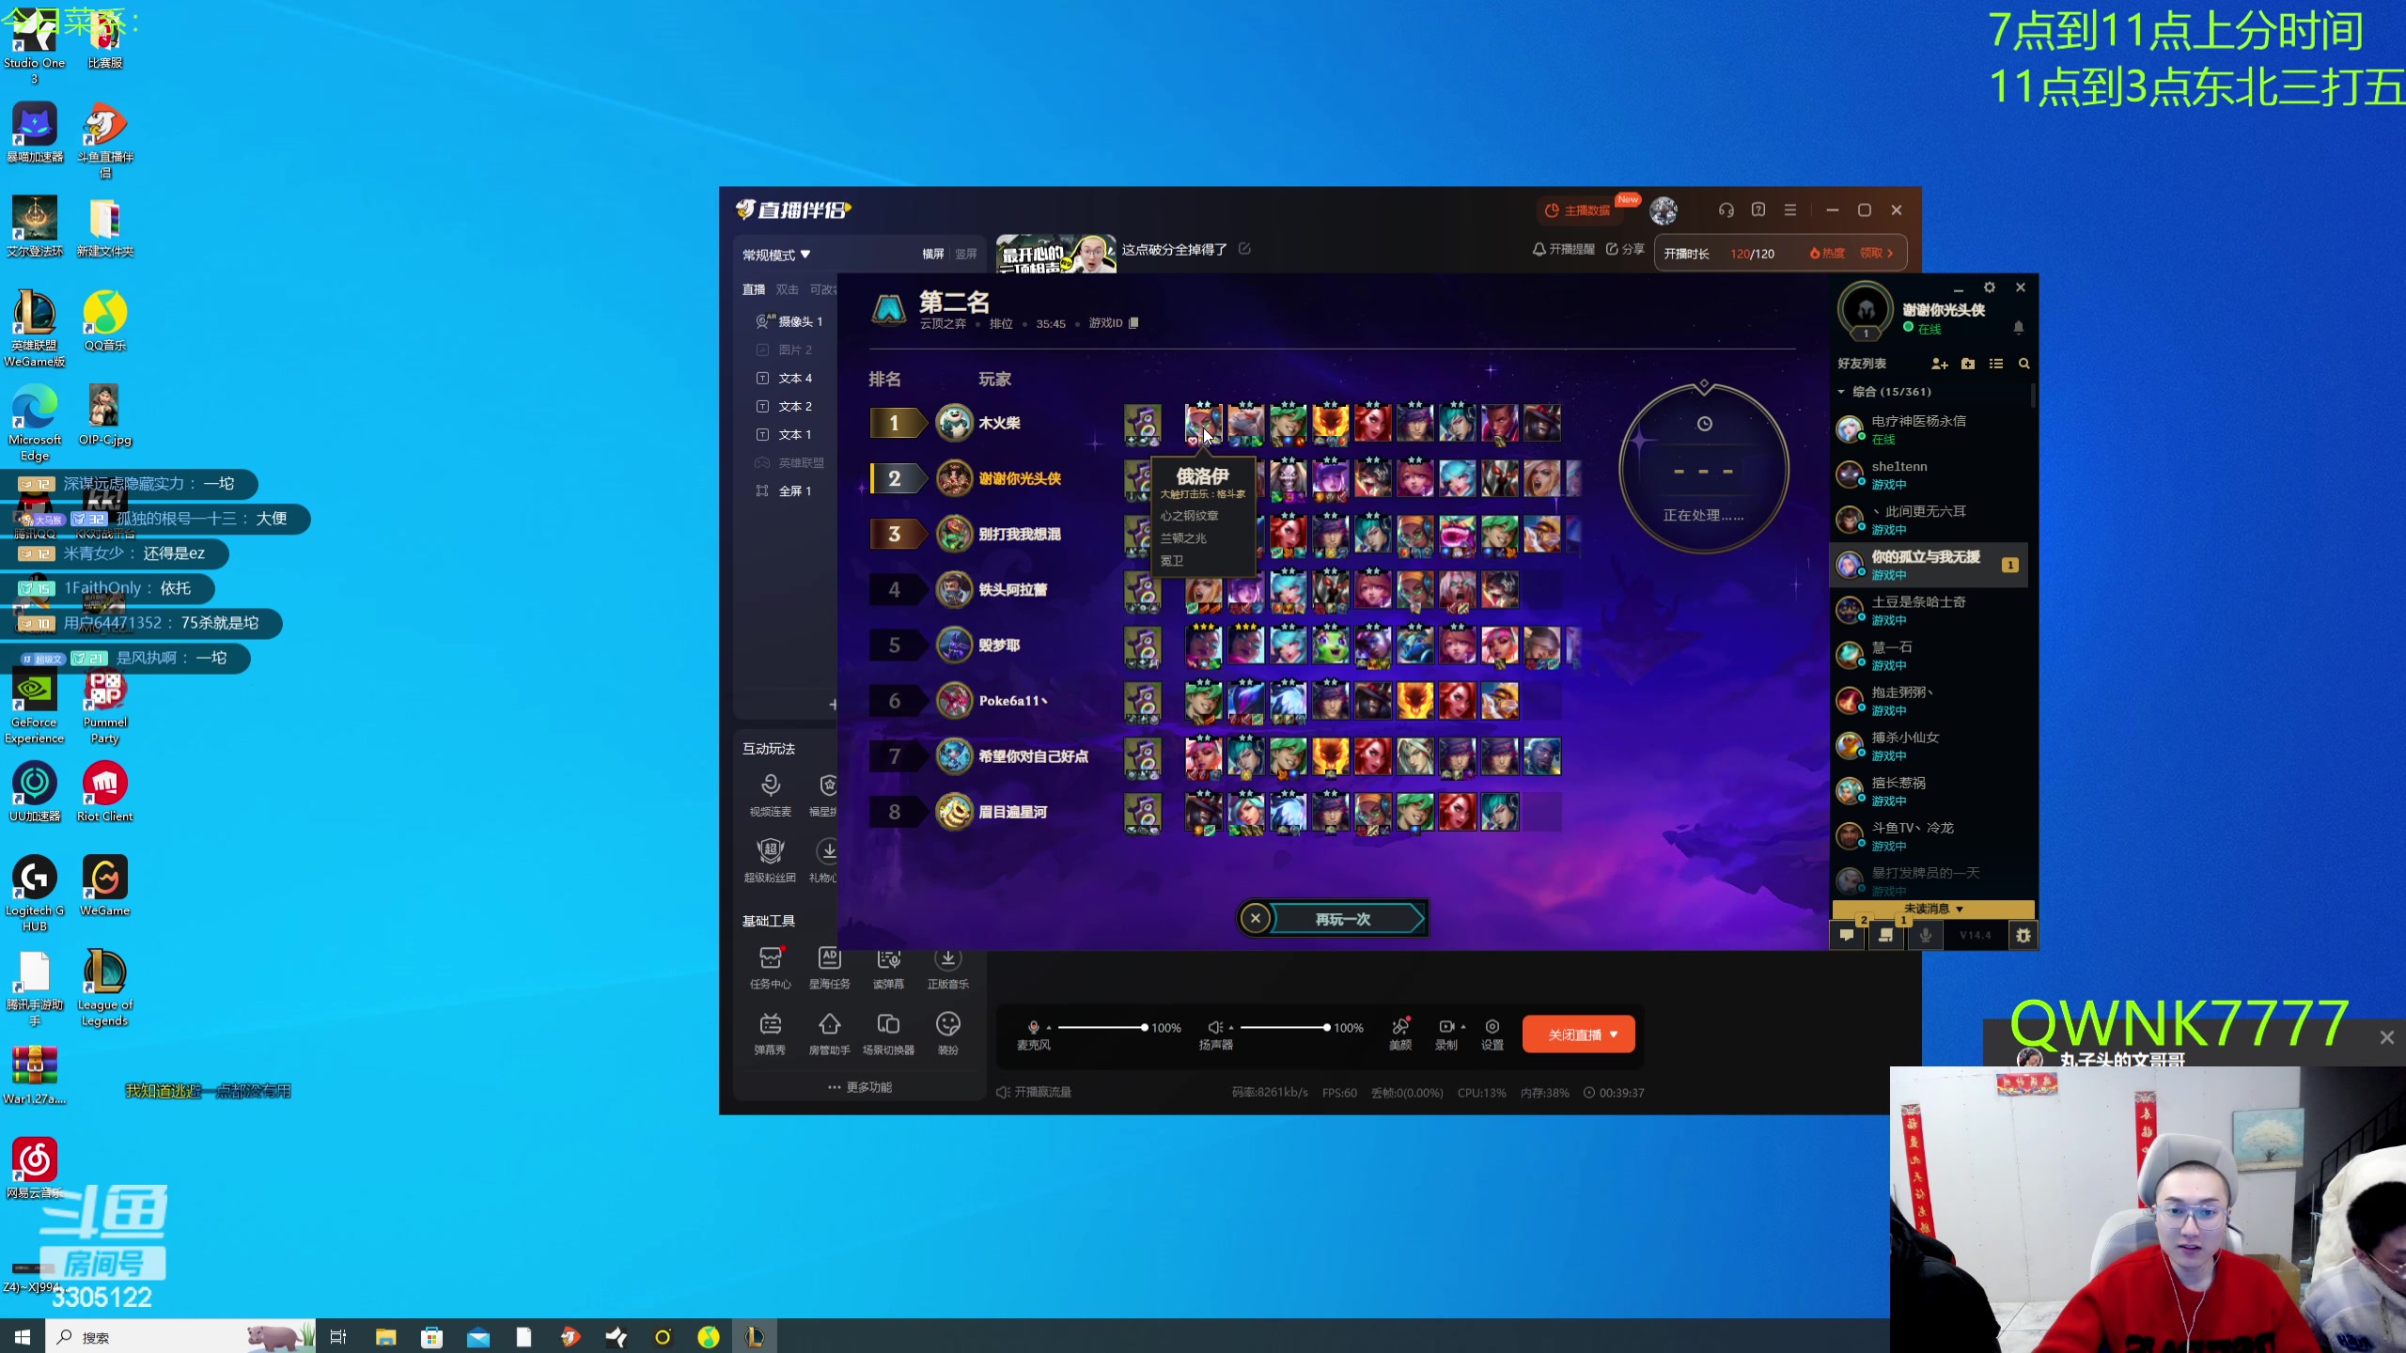
Task: Open the microphone device selector arrow
Action: (x=1049, y=1028)
